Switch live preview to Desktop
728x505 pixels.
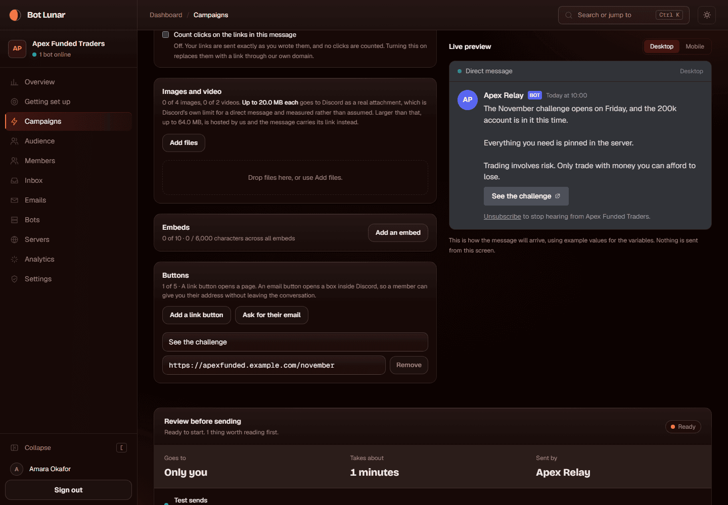pyautogui.click(x=662, y=46)
